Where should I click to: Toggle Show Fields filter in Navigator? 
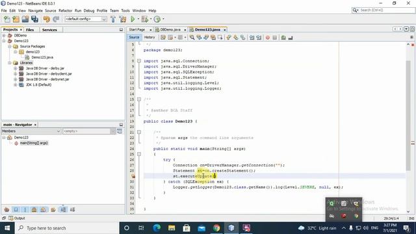point(16,209)
